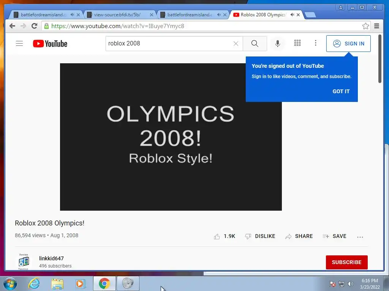Open a new browser tab

[x=310, y=15]
